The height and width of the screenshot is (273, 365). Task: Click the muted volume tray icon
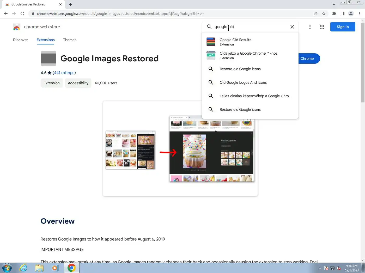(x=339, y=268)
